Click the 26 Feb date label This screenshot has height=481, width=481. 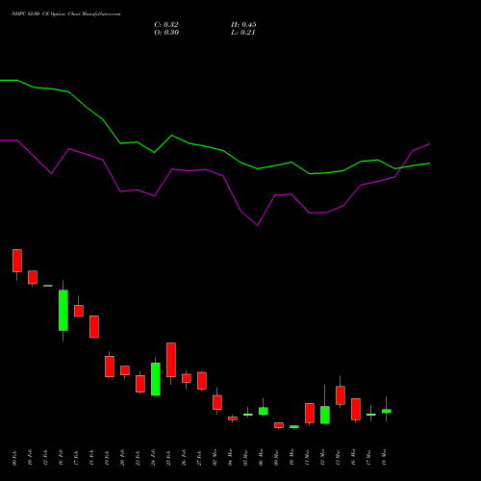[x=185, y=458]
